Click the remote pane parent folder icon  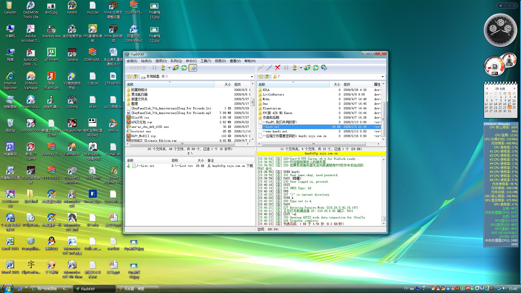[x=267, y=77]
